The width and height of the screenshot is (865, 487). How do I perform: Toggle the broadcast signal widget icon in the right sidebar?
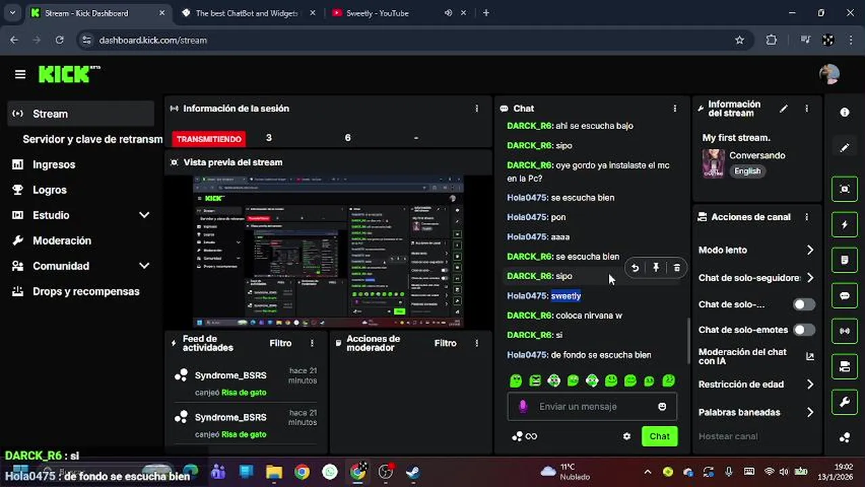(845, 331)
